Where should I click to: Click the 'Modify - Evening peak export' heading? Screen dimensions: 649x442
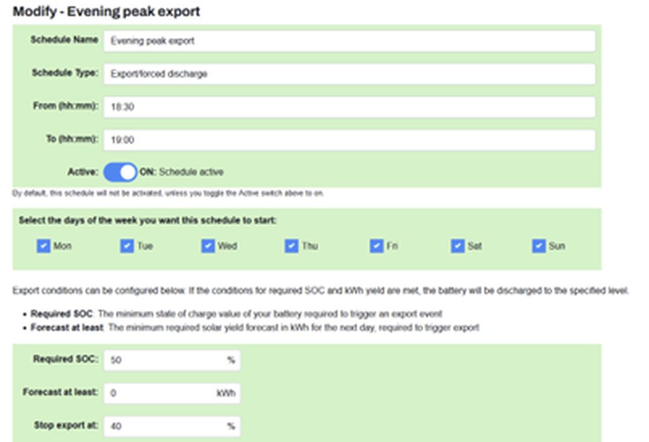click(106, 11)
